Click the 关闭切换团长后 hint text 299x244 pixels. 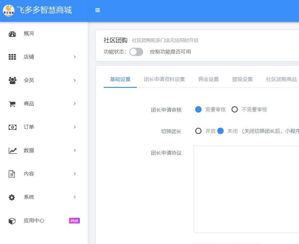point(270,131)
